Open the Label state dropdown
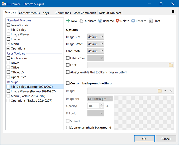The image size is (179, 145). [x=95, y=51]
